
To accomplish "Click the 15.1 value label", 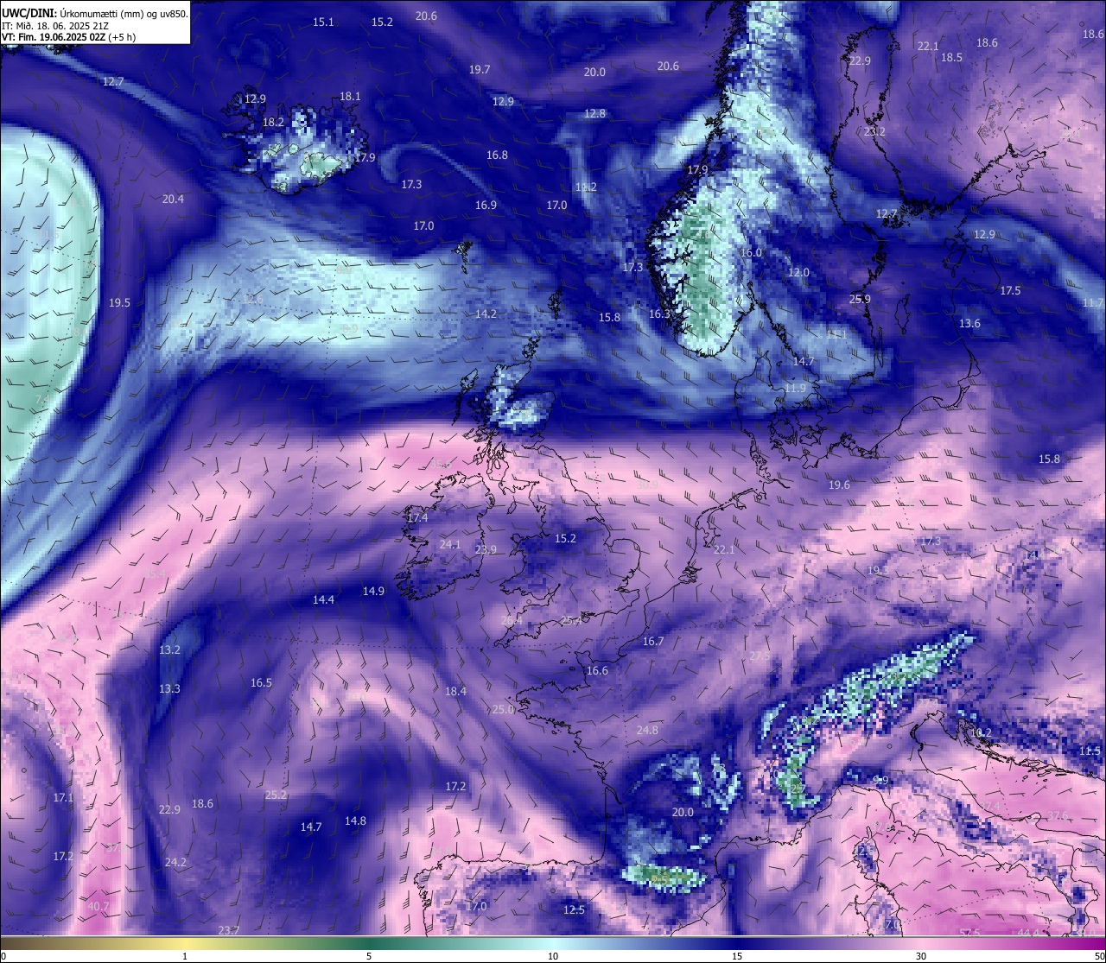I will (323, 22).
